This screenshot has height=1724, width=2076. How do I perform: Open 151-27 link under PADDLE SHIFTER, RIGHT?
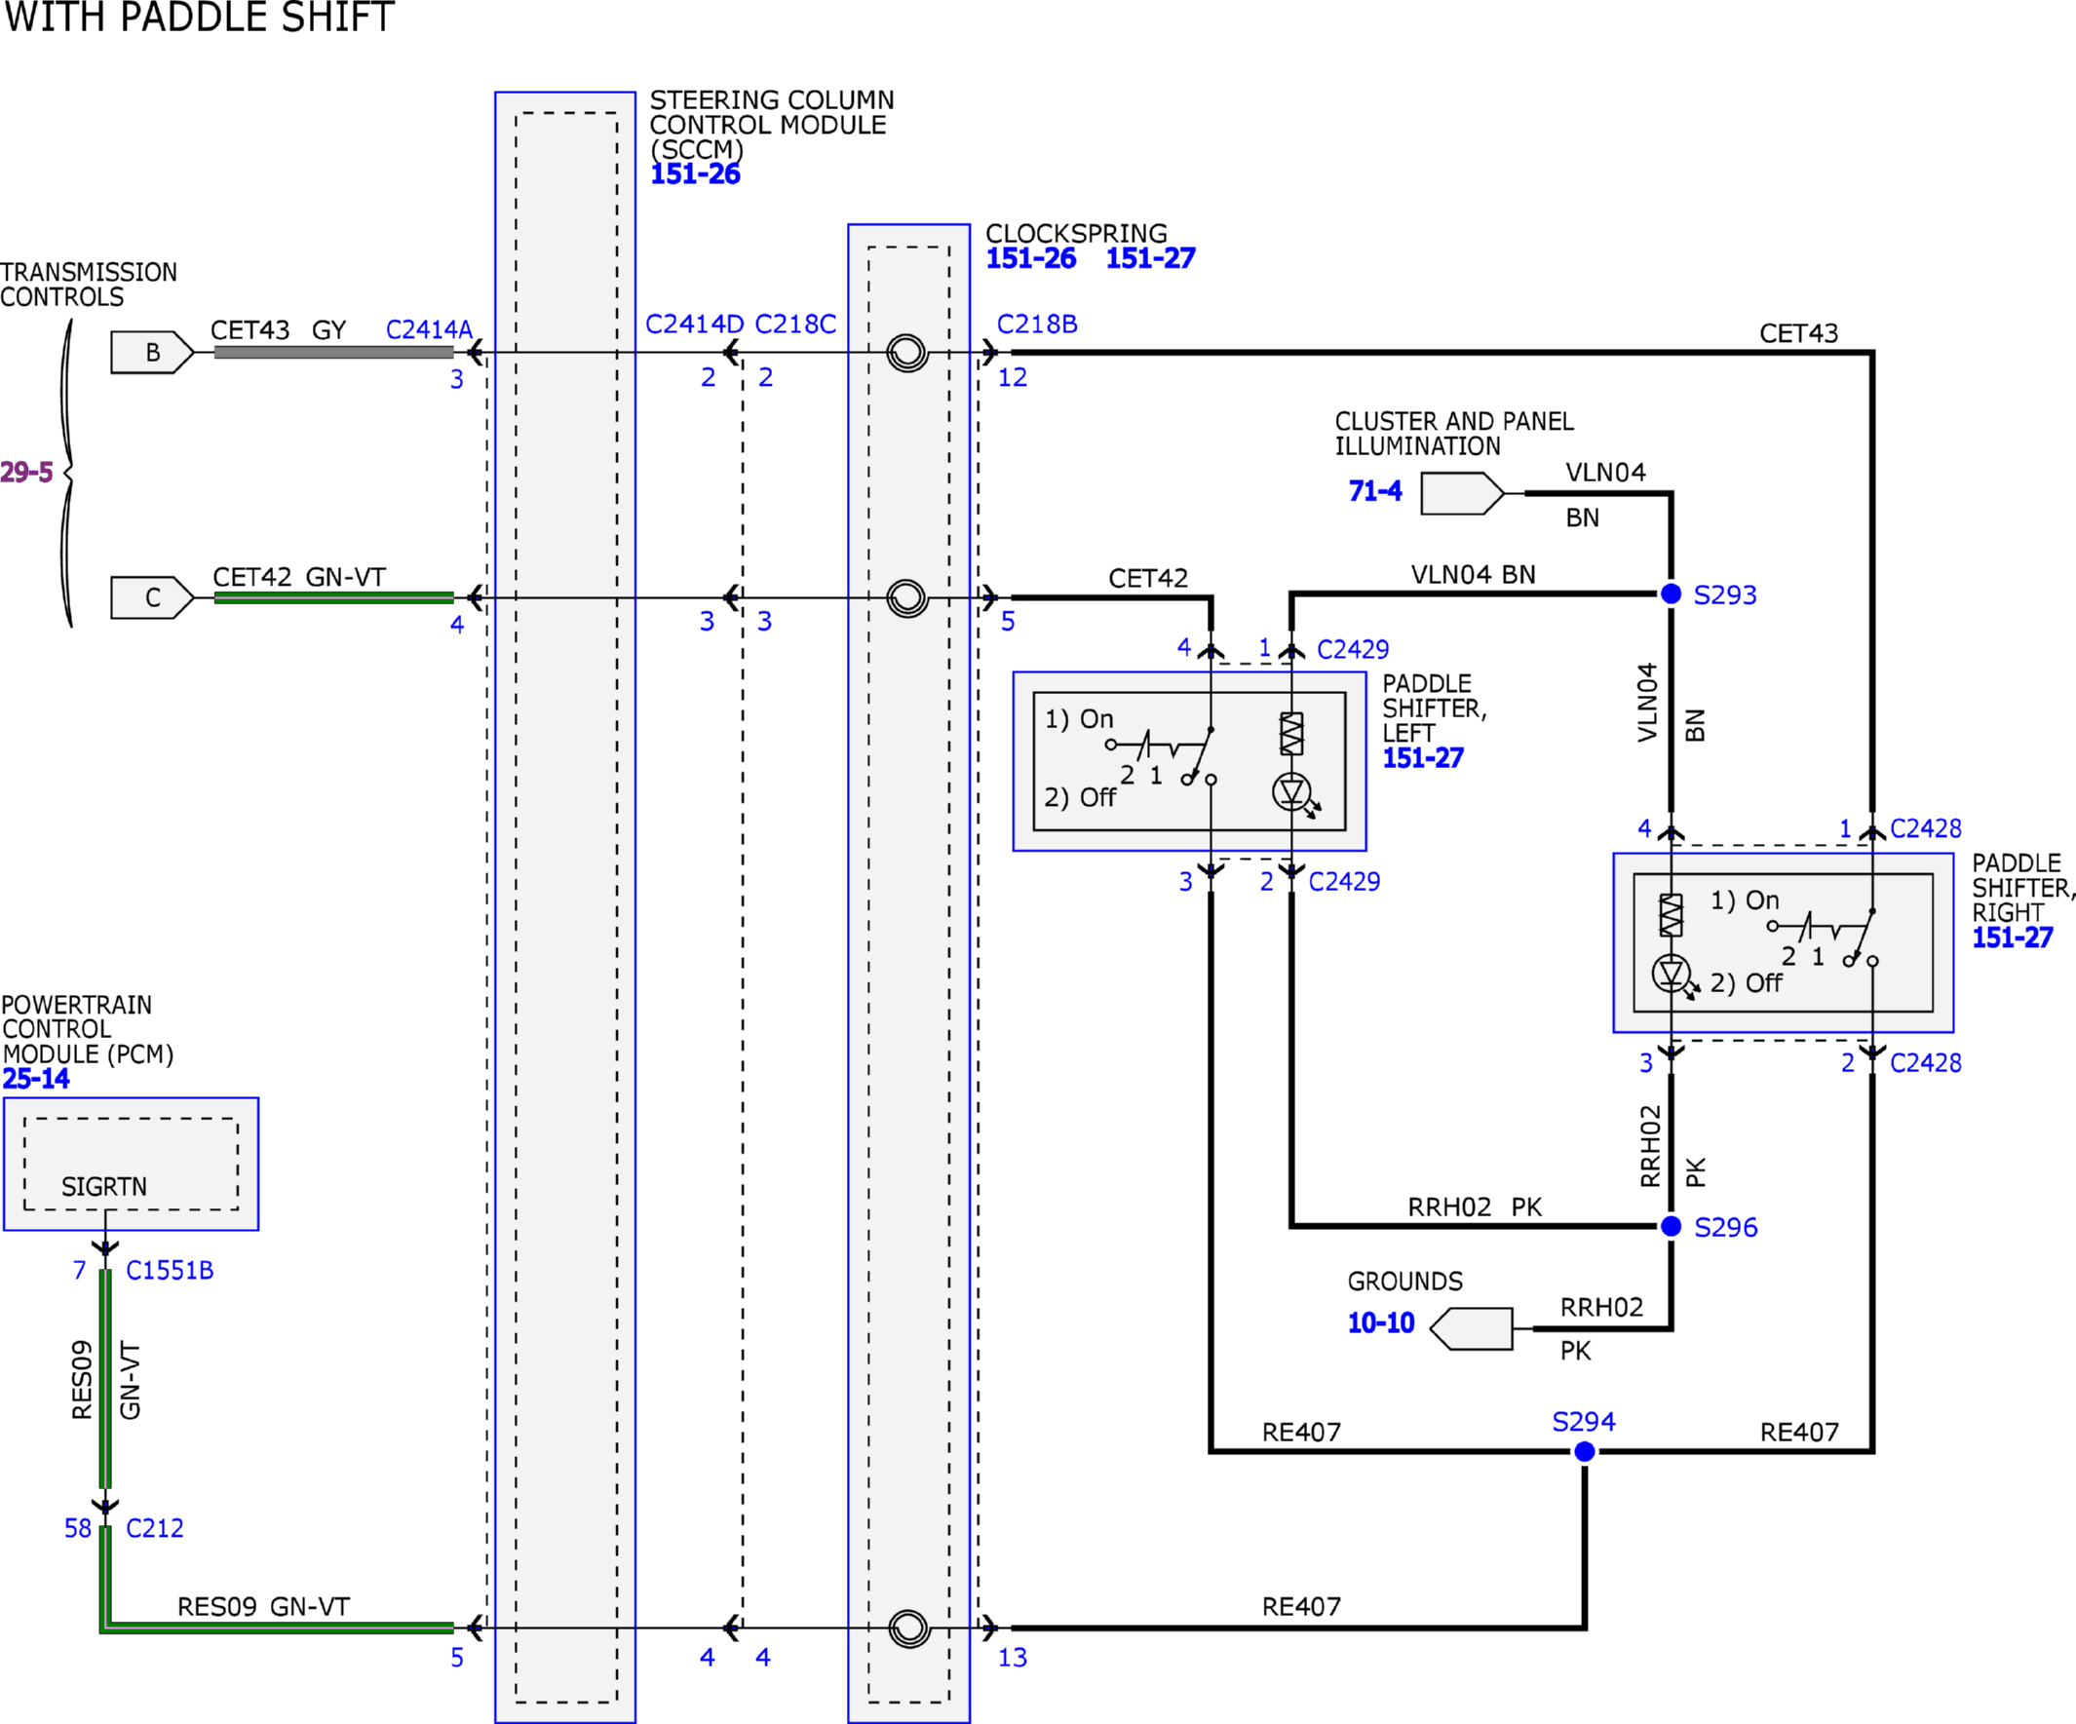pyautogui.click(x=2013, y=938)
